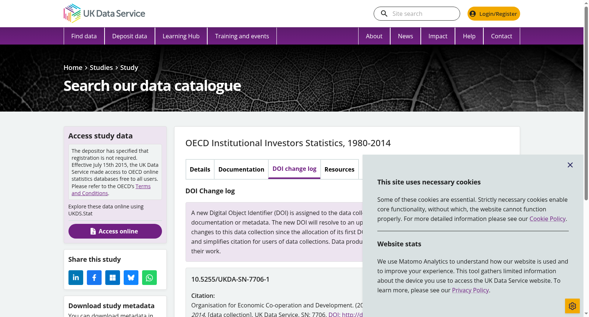Share study on Facebook
The height and width of the screenshot is (317, 589).
pos(94,278)
